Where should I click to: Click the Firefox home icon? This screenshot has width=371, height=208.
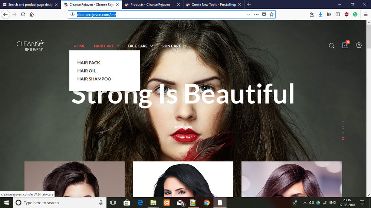(32, 14)
